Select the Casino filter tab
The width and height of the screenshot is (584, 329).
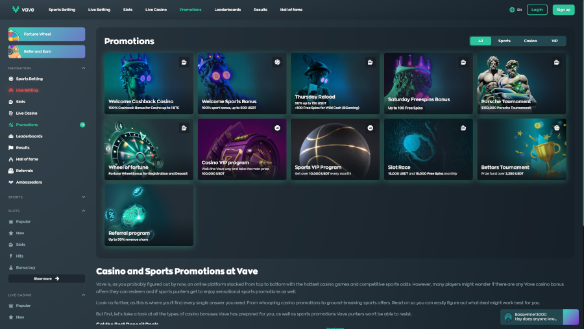coord(530,41)
